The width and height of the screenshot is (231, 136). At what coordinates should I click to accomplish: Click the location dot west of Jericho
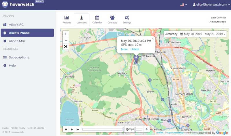click(x=163, y=99)
